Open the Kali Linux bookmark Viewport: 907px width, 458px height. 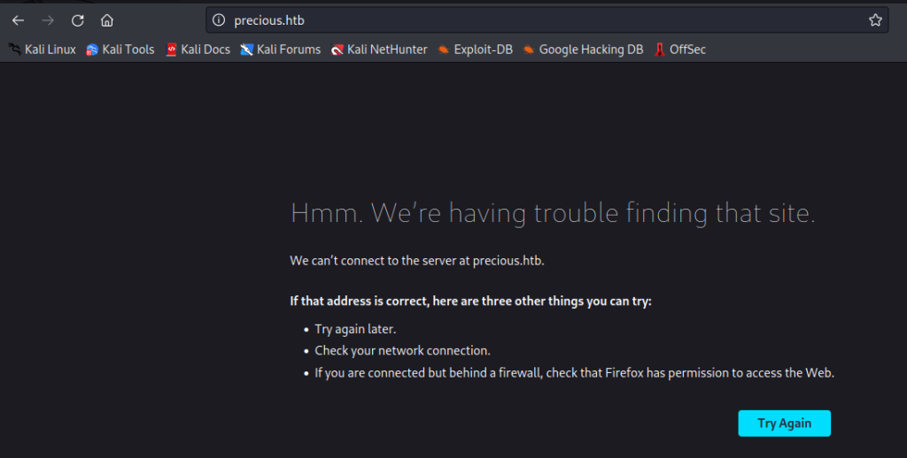point(43,50)
